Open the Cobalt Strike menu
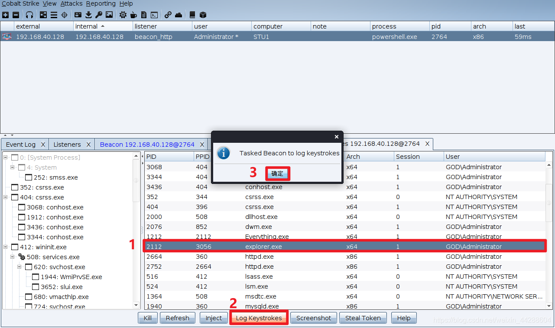The image size is (555, 328). tap(20, 3)
